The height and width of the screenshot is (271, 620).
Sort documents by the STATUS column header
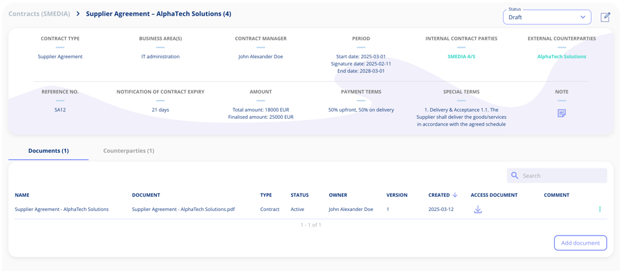[300, 195]
